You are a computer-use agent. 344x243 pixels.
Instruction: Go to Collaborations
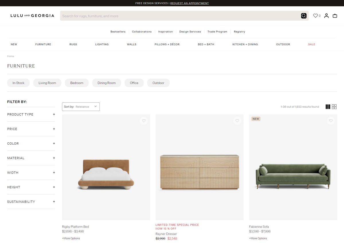[x=142, y=32]
